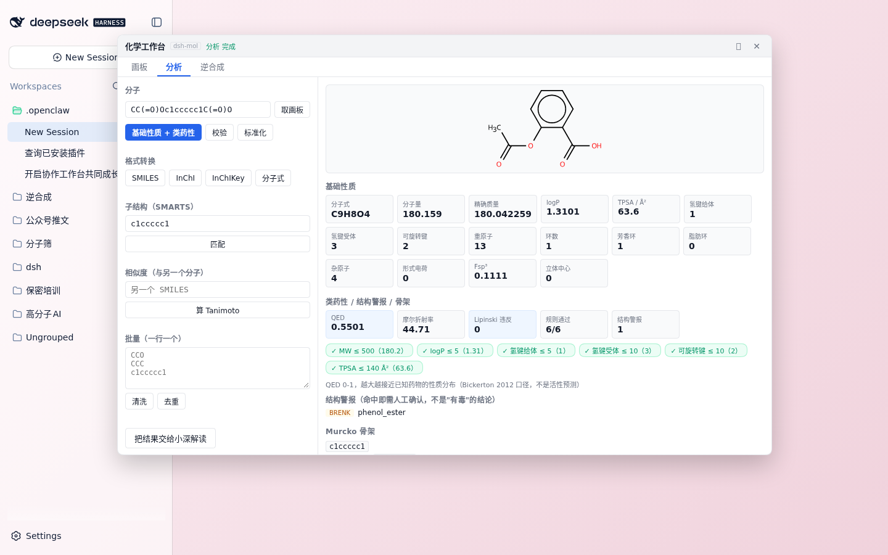Click the BRENK phenol_ester alert
This screenshot has width=888, height=555.
click(x=366, y=413)
